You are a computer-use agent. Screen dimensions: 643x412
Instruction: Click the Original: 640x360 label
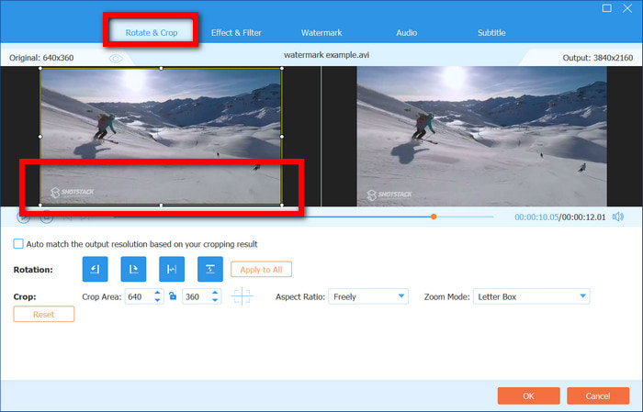click(x=41, y=58)
